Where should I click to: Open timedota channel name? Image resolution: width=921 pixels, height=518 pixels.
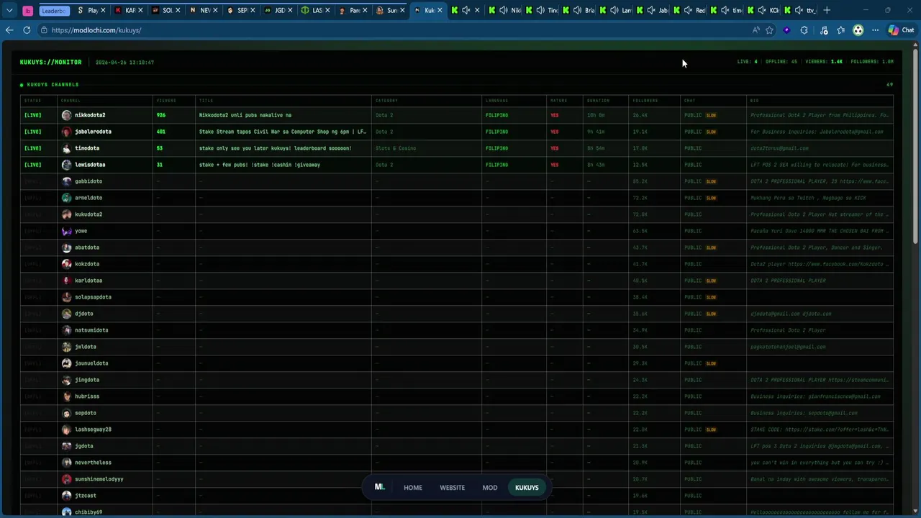click(x=87, y=148)
